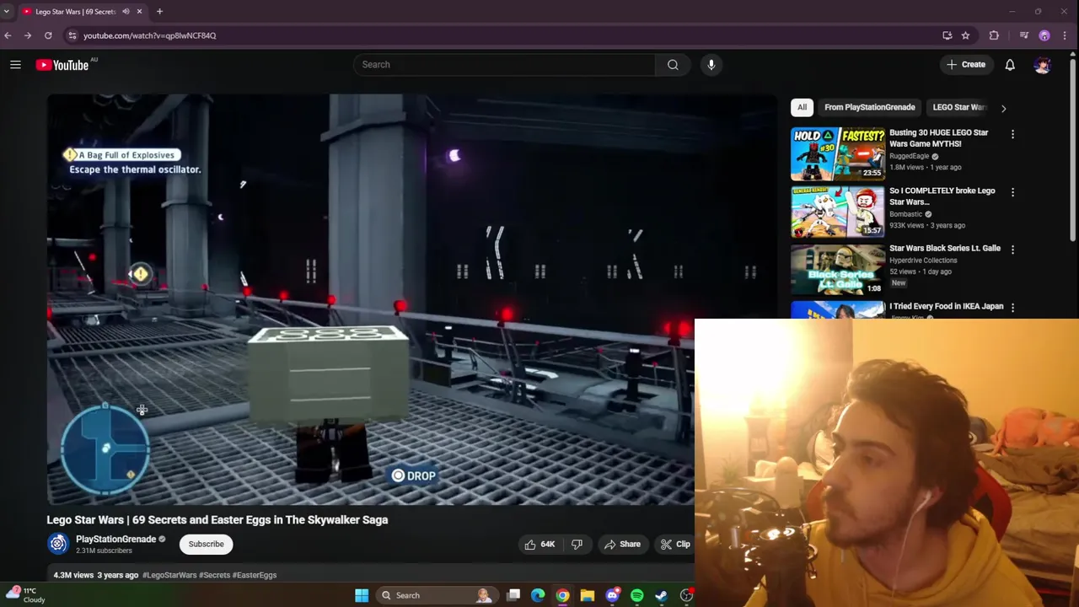View site information icon in address bar

click(x=72, y=35)
